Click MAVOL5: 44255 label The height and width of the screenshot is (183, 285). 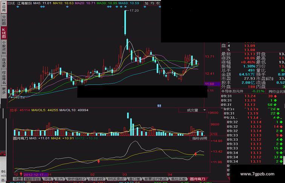45,110
